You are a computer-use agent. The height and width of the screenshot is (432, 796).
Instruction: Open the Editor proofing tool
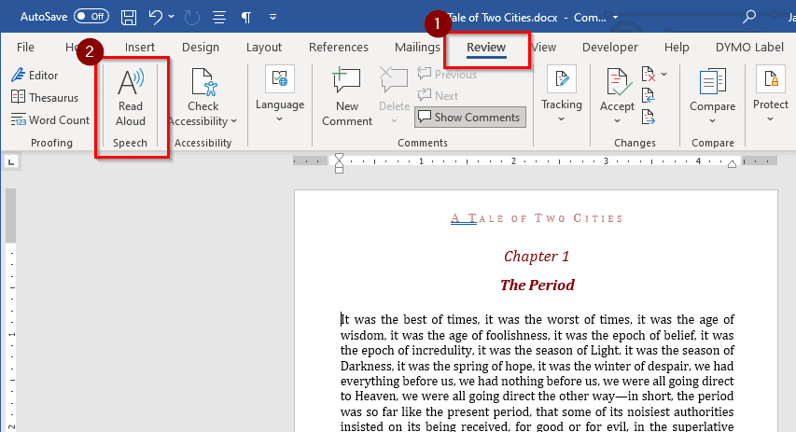coord(35,76)
